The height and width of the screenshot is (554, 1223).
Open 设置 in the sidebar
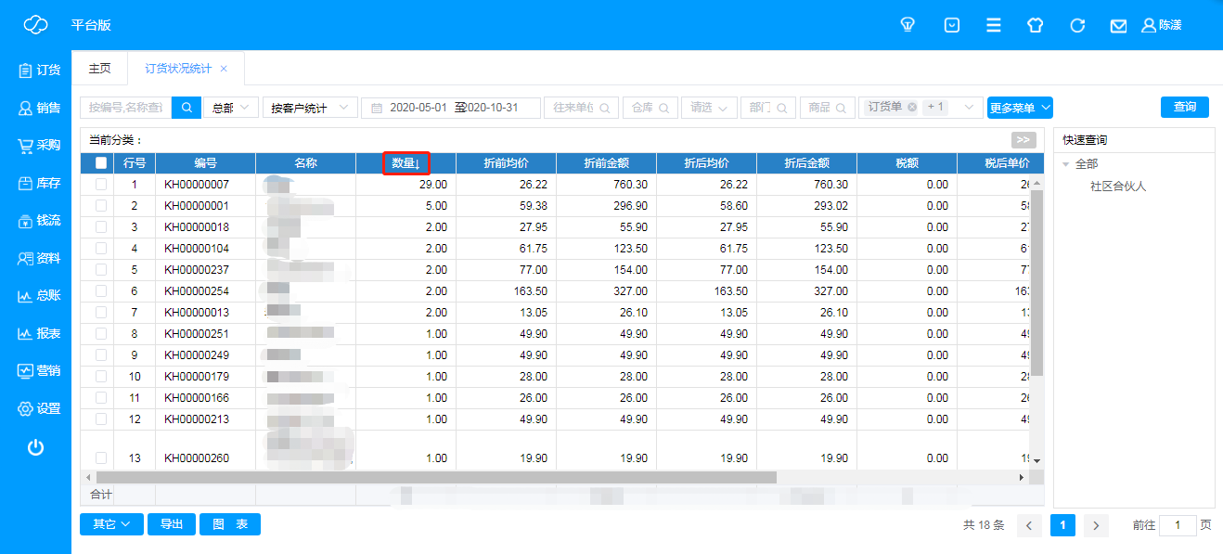pos(38,408)
